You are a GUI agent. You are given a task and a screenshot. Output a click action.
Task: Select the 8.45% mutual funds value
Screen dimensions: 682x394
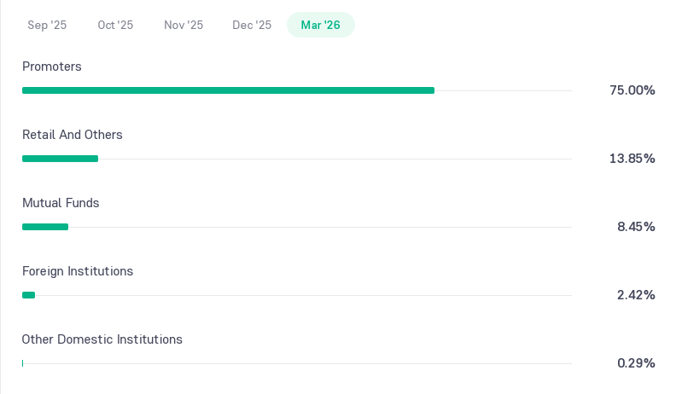(x=636, y=227)
